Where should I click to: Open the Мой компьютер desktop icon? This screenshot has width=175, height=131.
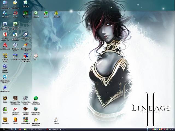[x=5, y=3]
